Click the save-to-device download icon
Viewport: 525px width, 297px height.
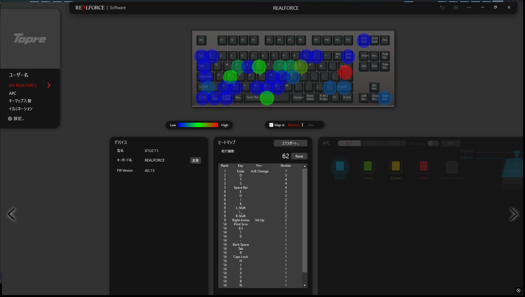click(456, 8)
